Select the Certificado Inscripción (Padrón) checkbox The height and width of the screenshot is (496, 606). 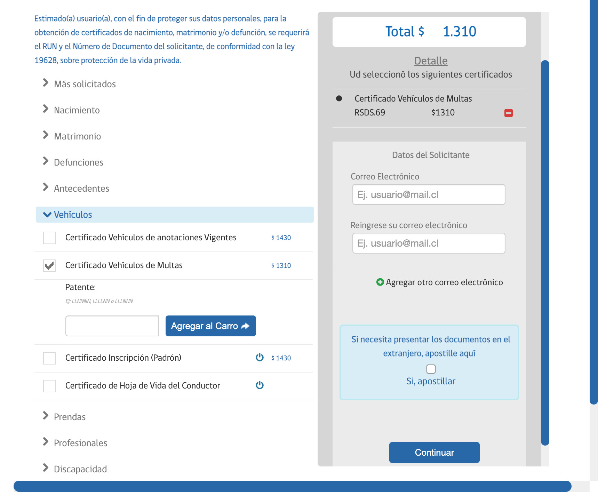(49, 358)
